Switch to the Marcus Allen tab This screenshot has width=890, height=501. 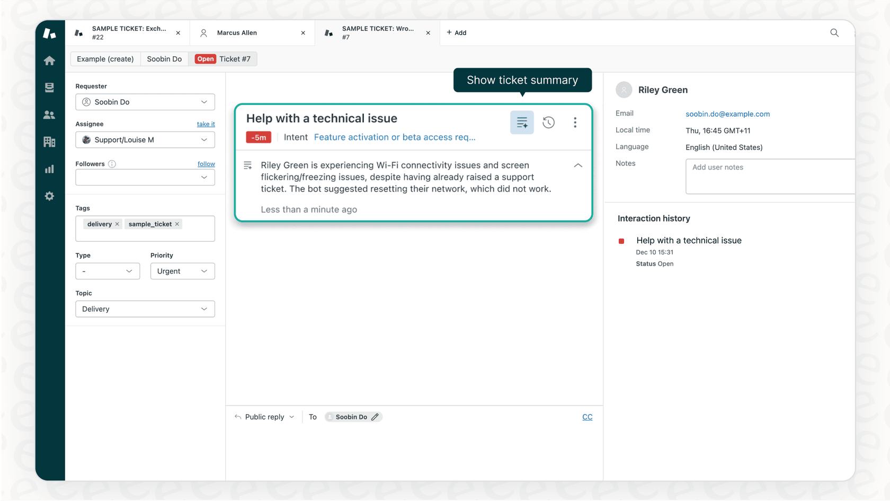click(236, 32)
